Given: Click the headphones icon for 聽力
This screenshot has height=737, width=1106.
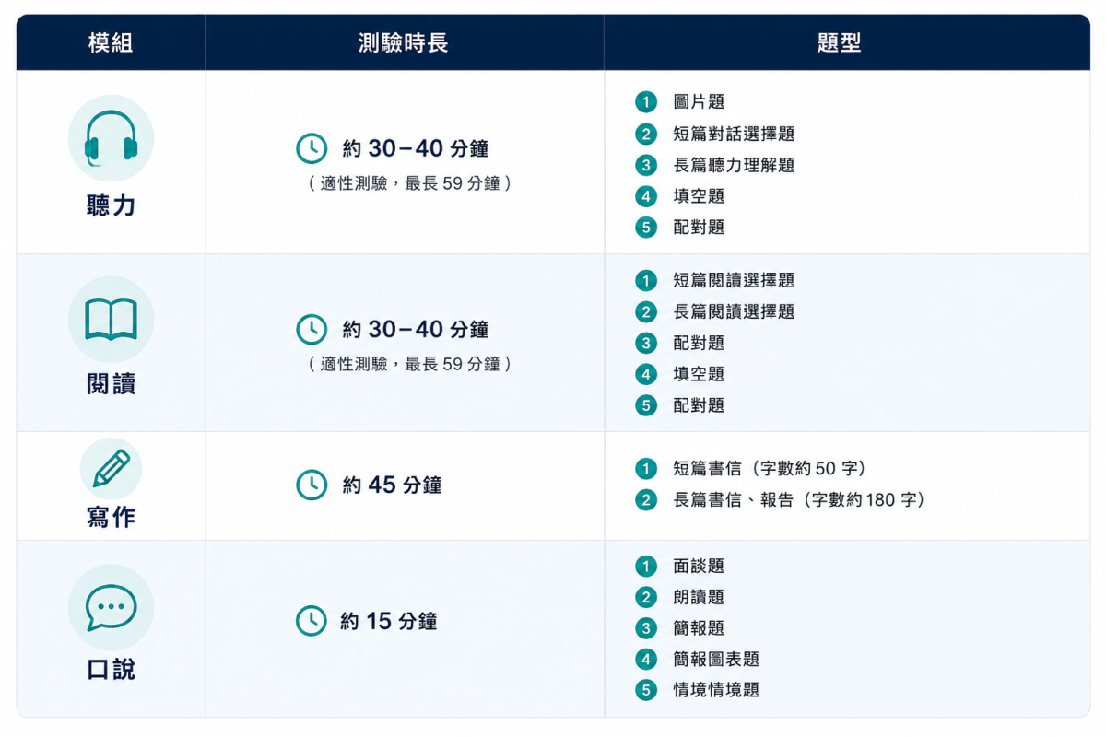Looking at the screenshot, I should pyautogui.click(x=111, y=138).
